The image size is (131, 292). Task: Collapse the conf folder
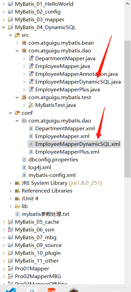point(10,113)
